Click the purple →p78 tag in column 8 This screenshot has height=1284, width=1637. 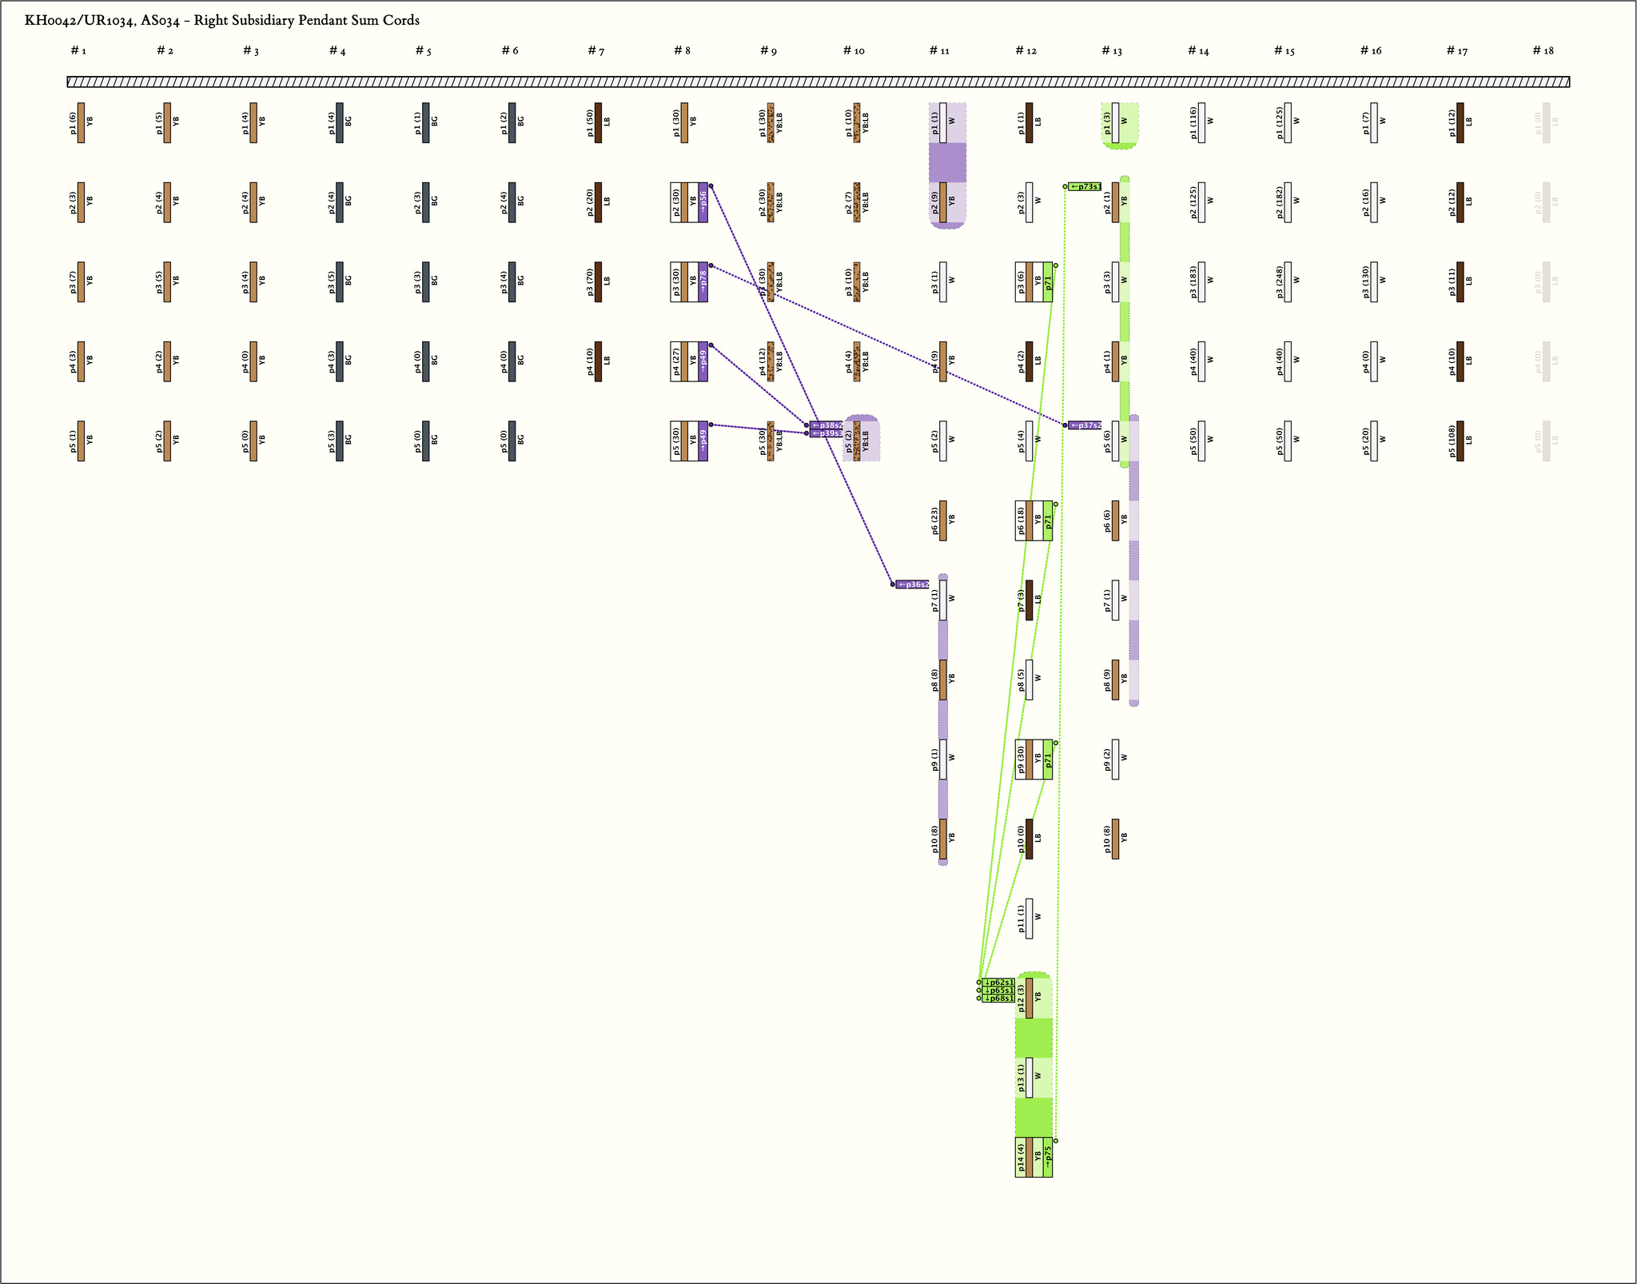tap(703, 281)
